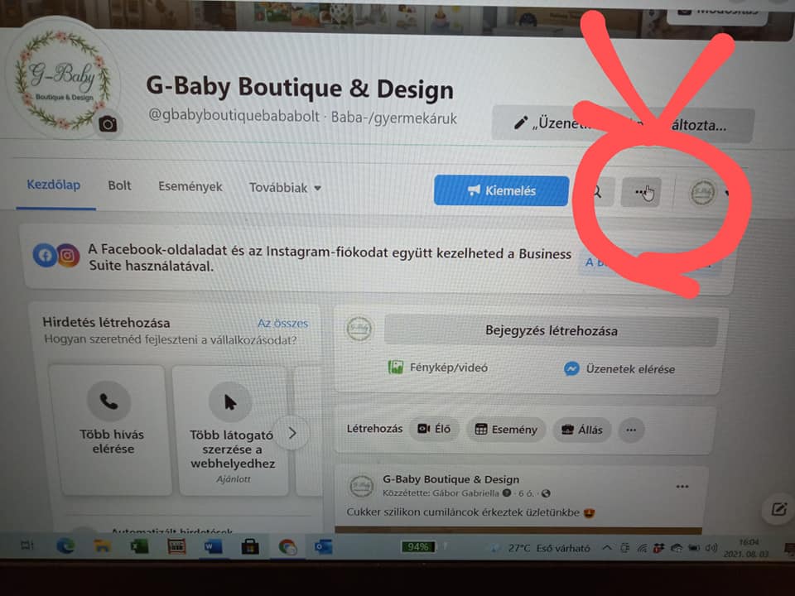Screen dimensions: 795x596
Task: Open Excel from taskbar
Action: (139, 546)
